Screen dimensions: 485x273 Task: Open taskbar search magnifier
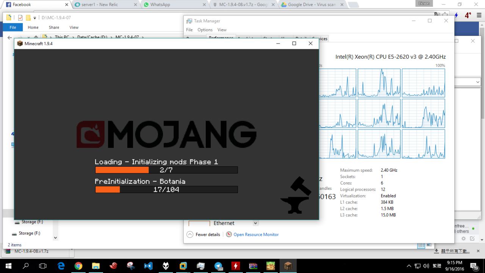[26, 266]
